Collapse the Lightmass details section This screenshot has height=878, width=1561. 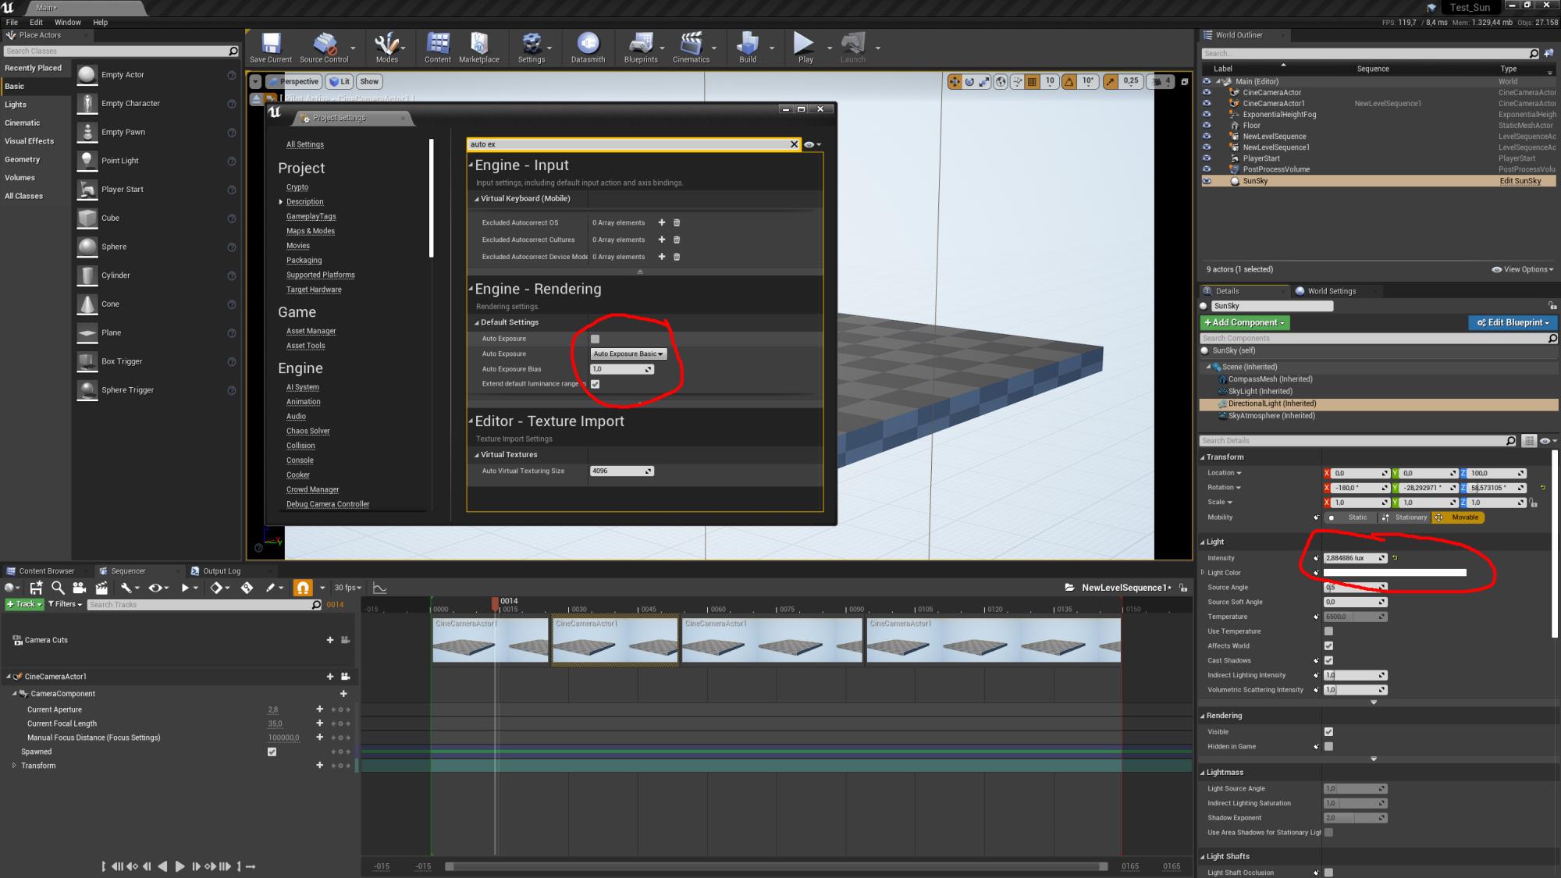click(x=1203, y=773)
